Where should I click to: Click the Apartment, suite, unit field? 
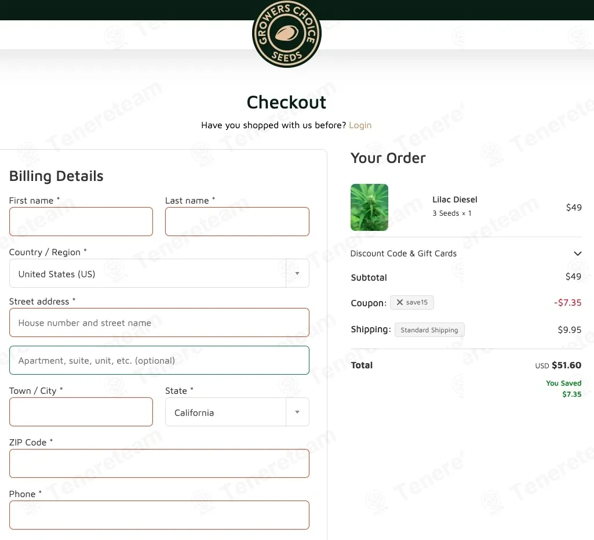(159, 360)
